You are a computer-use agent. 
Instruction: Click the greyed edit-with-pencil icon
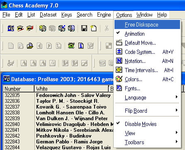click(90, 46)
